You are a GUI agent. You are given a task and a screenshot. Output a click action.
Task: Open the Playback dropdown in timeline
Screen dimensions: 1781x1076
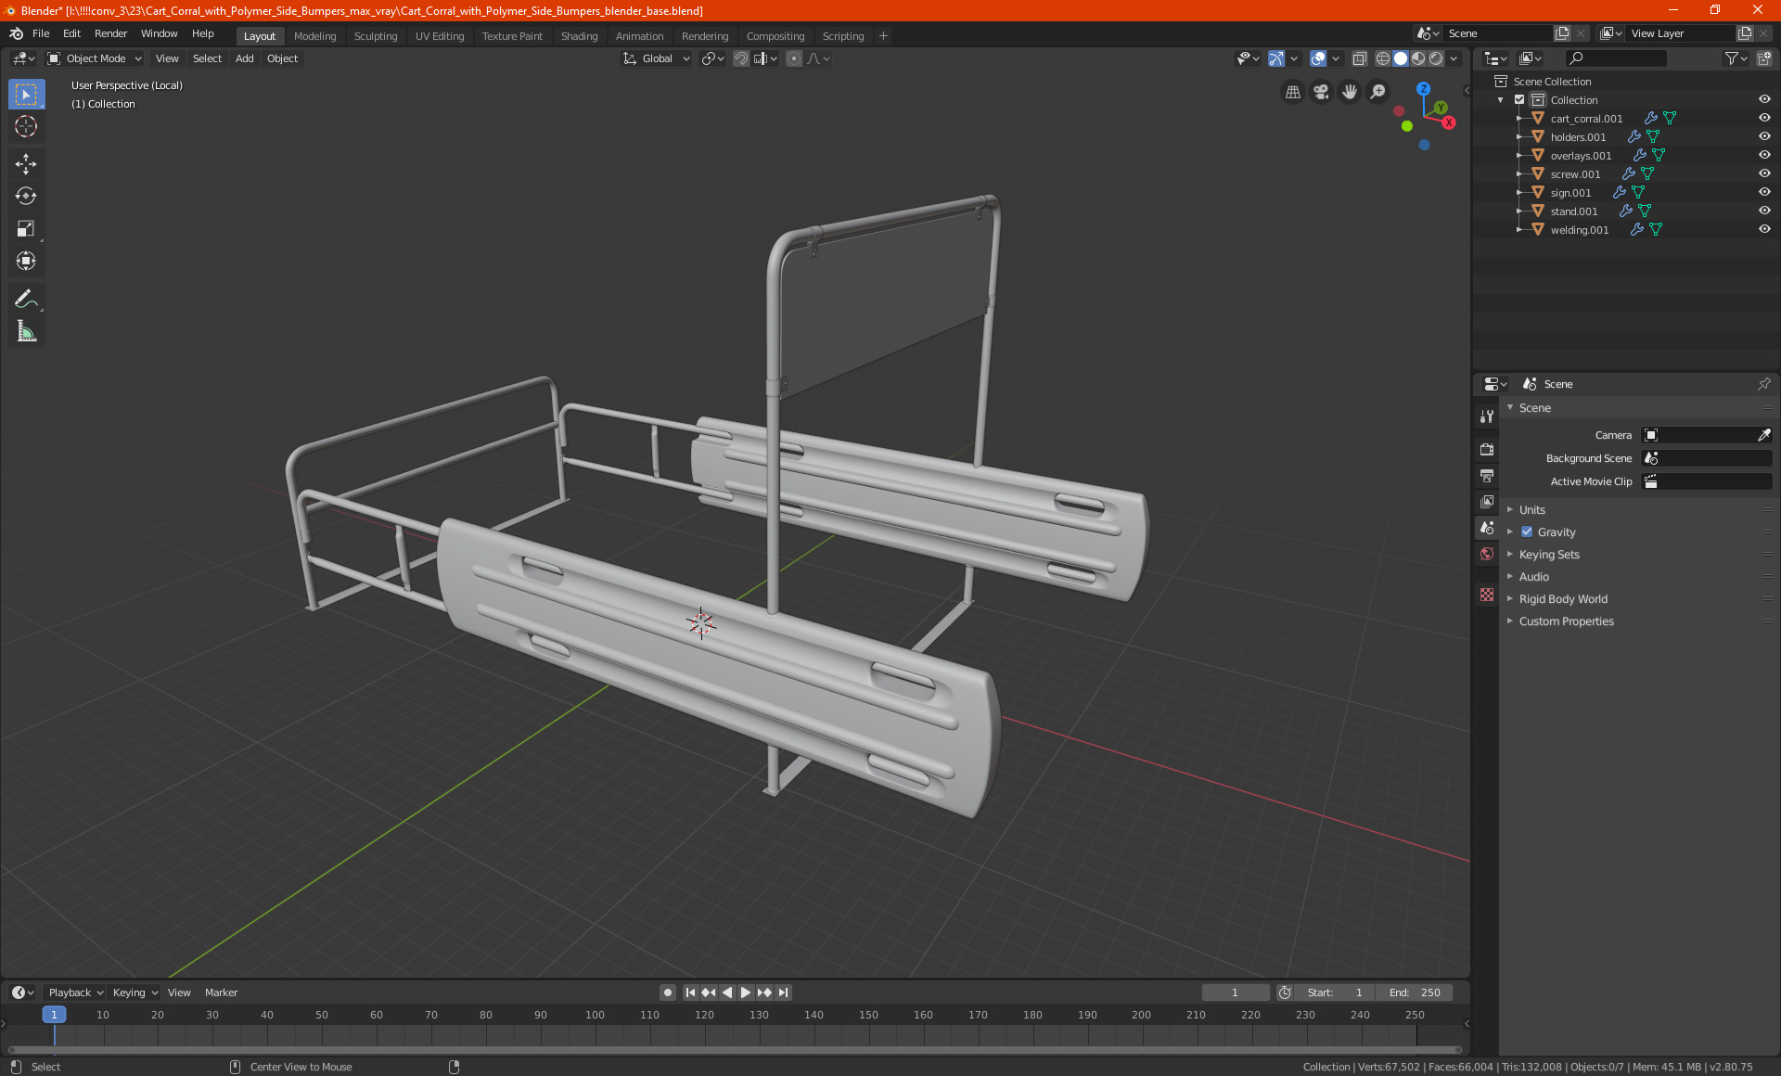pos(75,993)
